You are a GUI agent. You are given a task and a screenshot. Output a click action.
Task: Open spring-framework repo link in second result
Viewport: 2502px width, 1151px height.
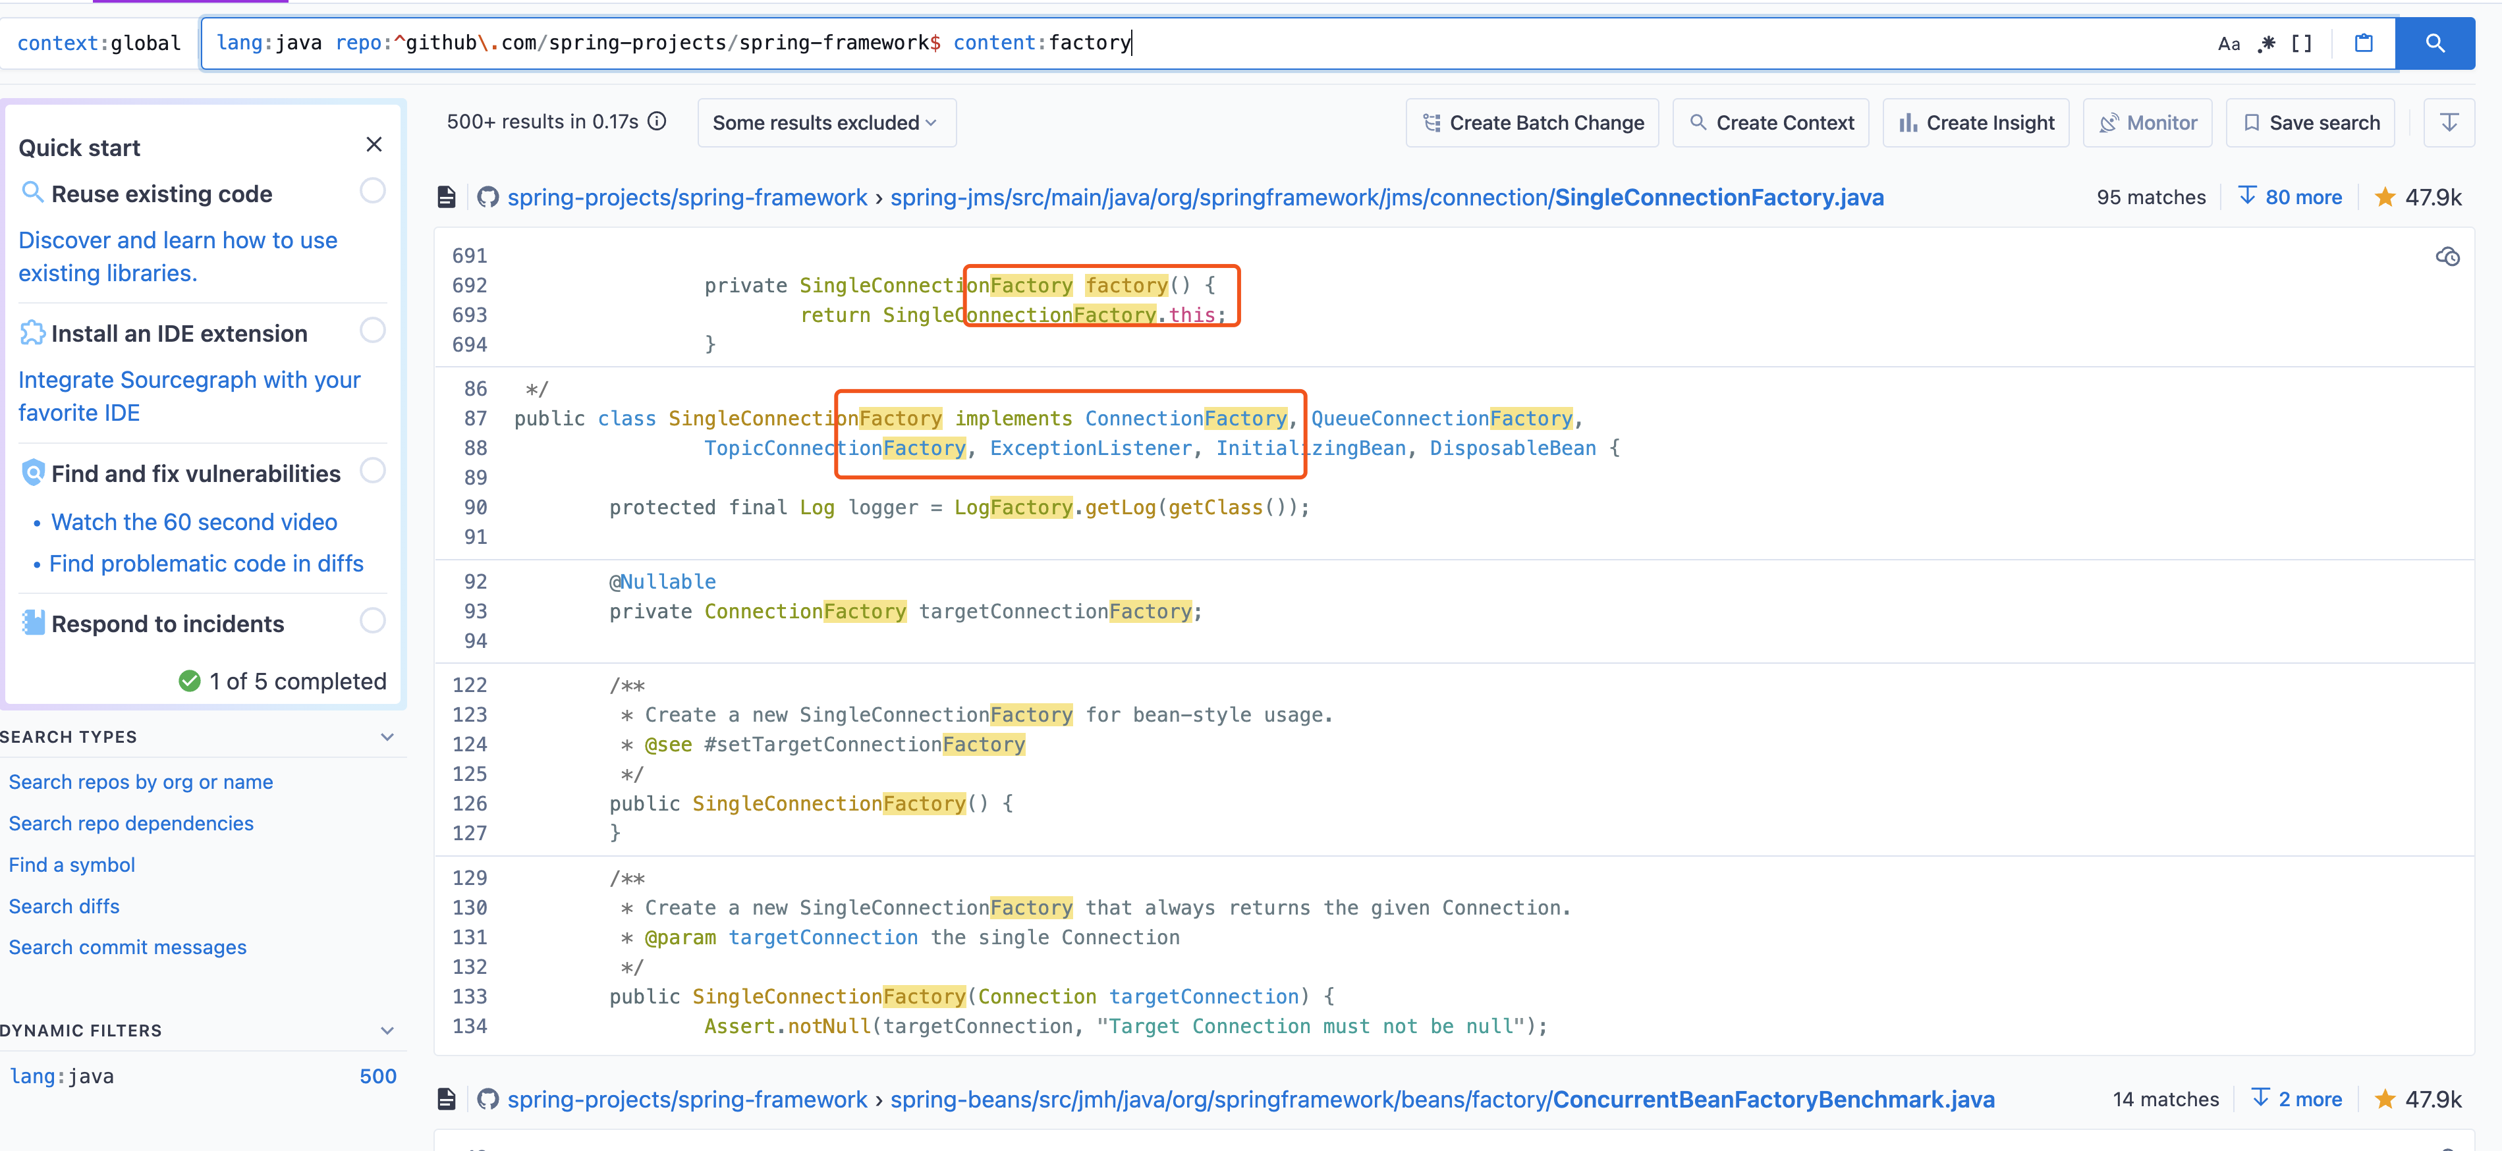pyautogui.click(x=686, y=1100)
